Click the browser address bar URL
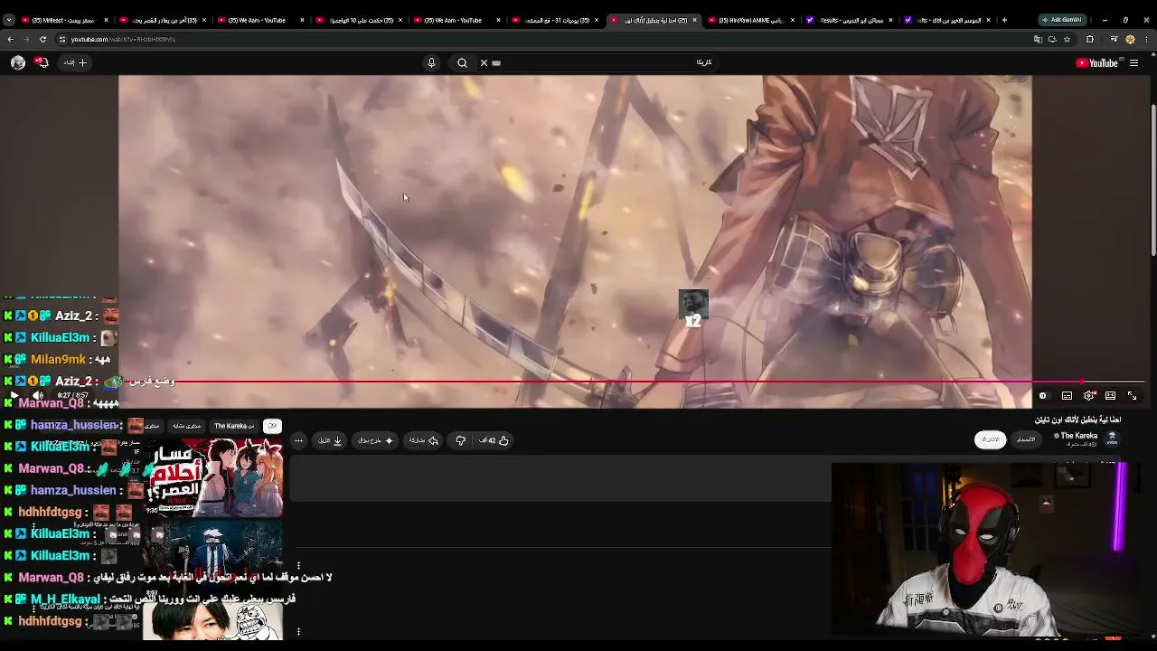Screen dimensions: 1157x651 pyautogui.click(x=123, y=39)
